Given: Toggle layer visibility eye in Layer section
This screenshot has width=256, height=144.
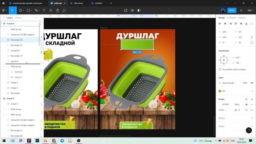Looking at the screenshot, I should [252, 83].
